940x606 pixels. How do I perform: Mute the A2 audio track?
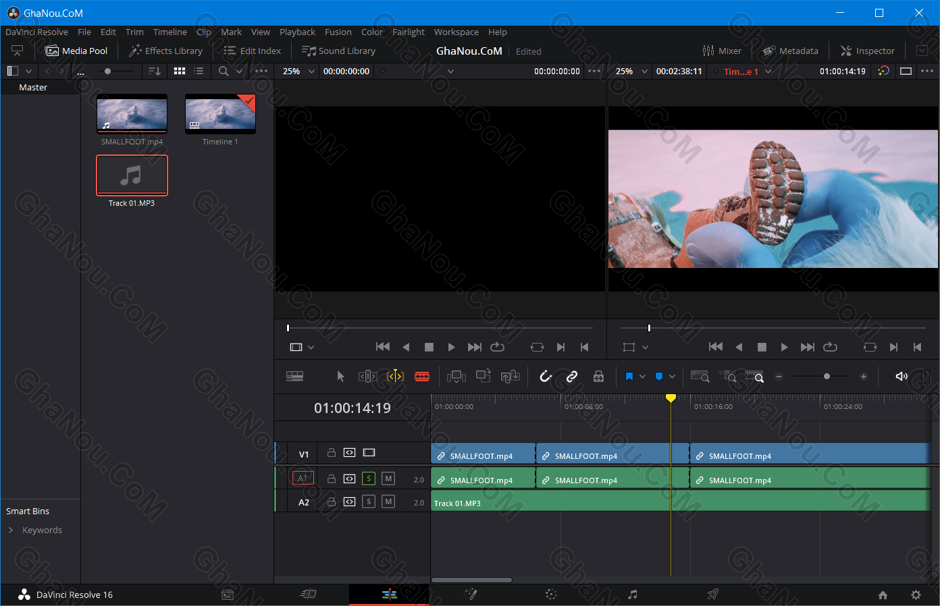click(x=388, y=501)
